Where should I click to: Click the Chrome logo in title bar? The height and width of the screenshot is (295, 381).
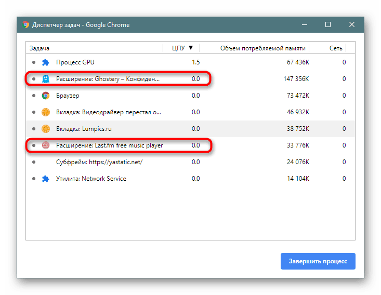click(25, 24)
